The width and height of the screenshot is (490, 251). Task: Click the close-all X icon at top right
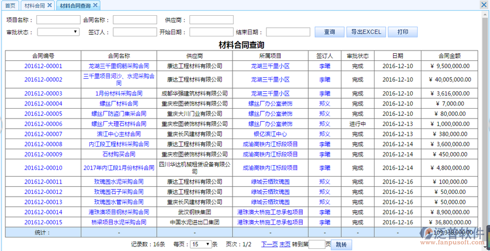[x=484, y=4]
